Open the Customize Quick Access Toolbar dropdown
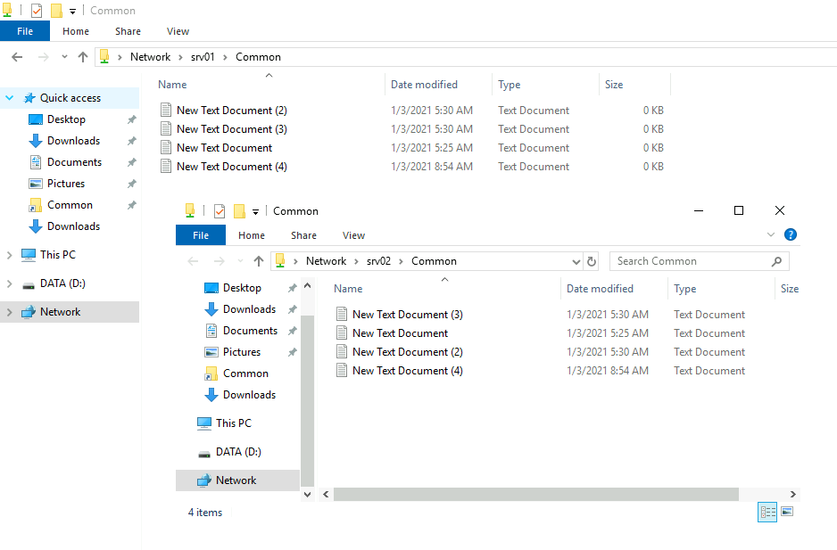 coord(70,10)
